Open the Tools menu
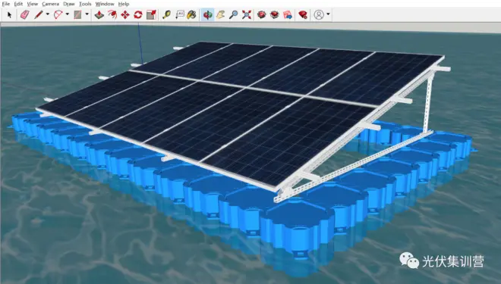 85,4
